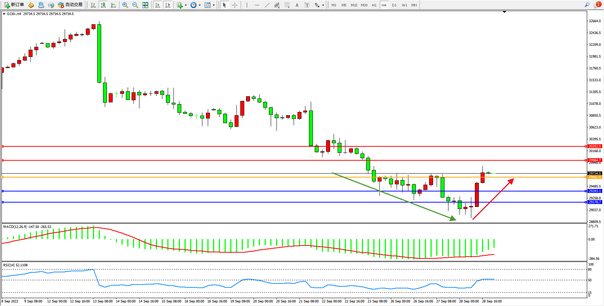Viewport: 604px width, 306px height.
Task: Toggle chart auto scroll
Action: click(157, 5)
